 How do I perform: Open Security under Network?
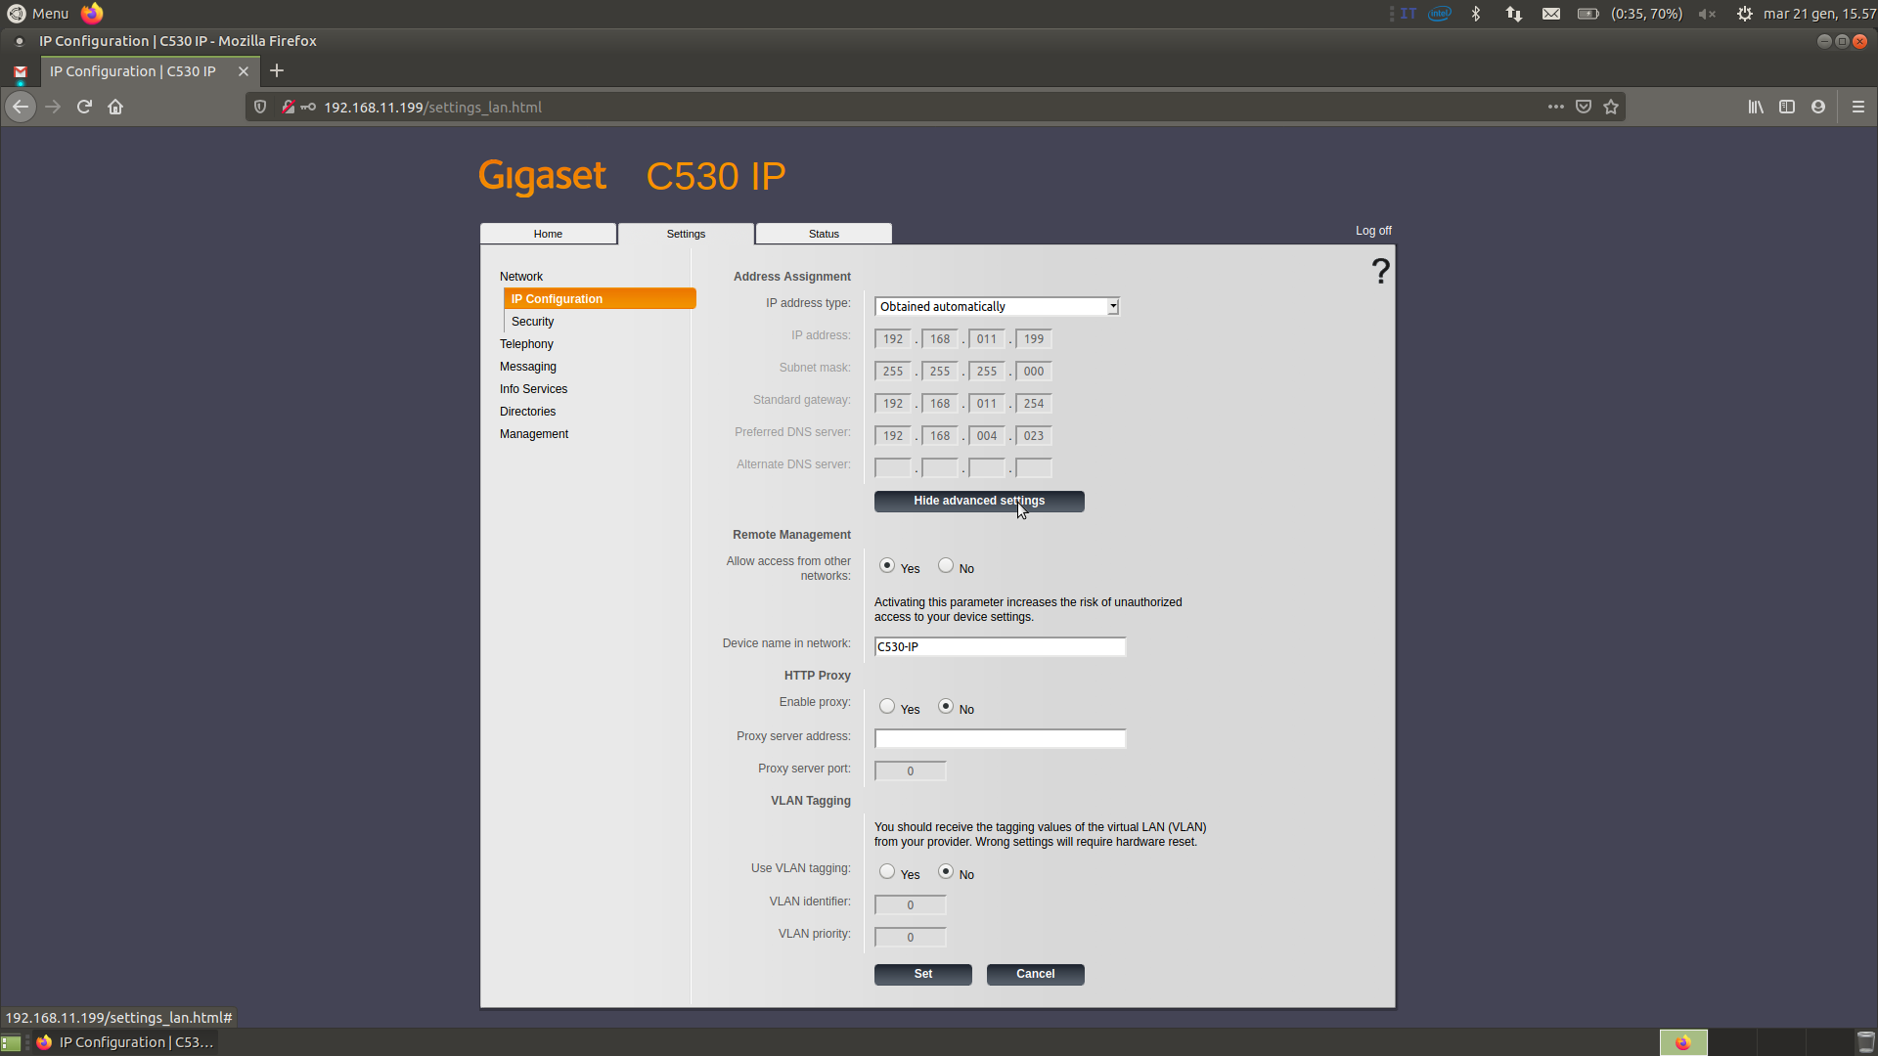tap(532, 322)
